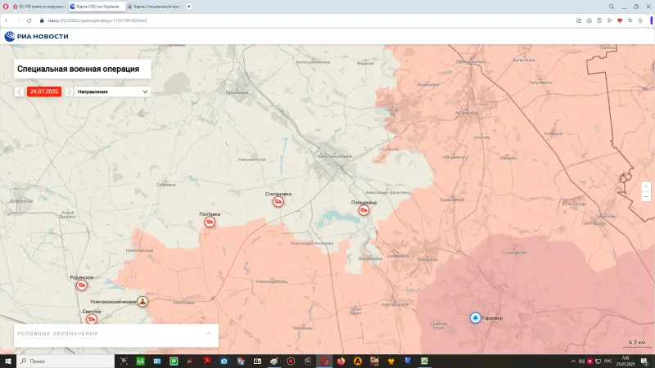Viewport: 655px width, 368px height.
Task: Zoom out the map with minus button
Action: [646, 196]
